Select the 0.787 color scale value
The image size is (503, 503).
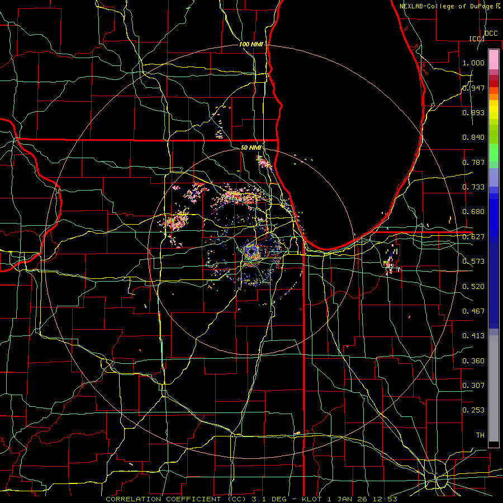pos(473,162)
